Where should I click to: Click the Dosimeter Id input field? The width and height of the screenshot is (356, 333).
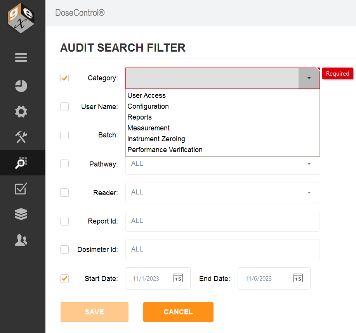point(222,250)
